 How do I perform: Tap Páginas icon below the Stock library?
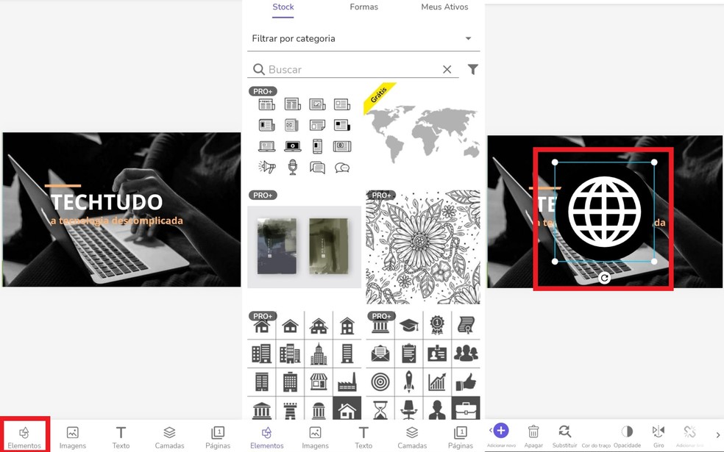coord(461,433)
